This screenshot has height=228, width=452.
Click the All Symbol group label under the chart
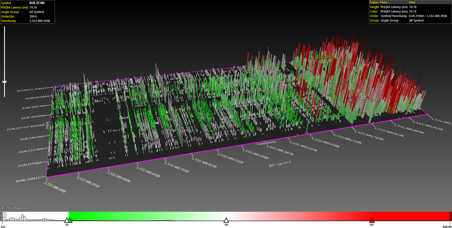coord(280,164)
